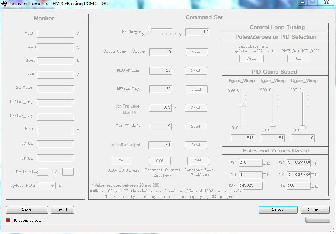Click the Texas Instruments logo in the title bar
This screenshot has height=234, width=336.
click(x=4, y=3)
